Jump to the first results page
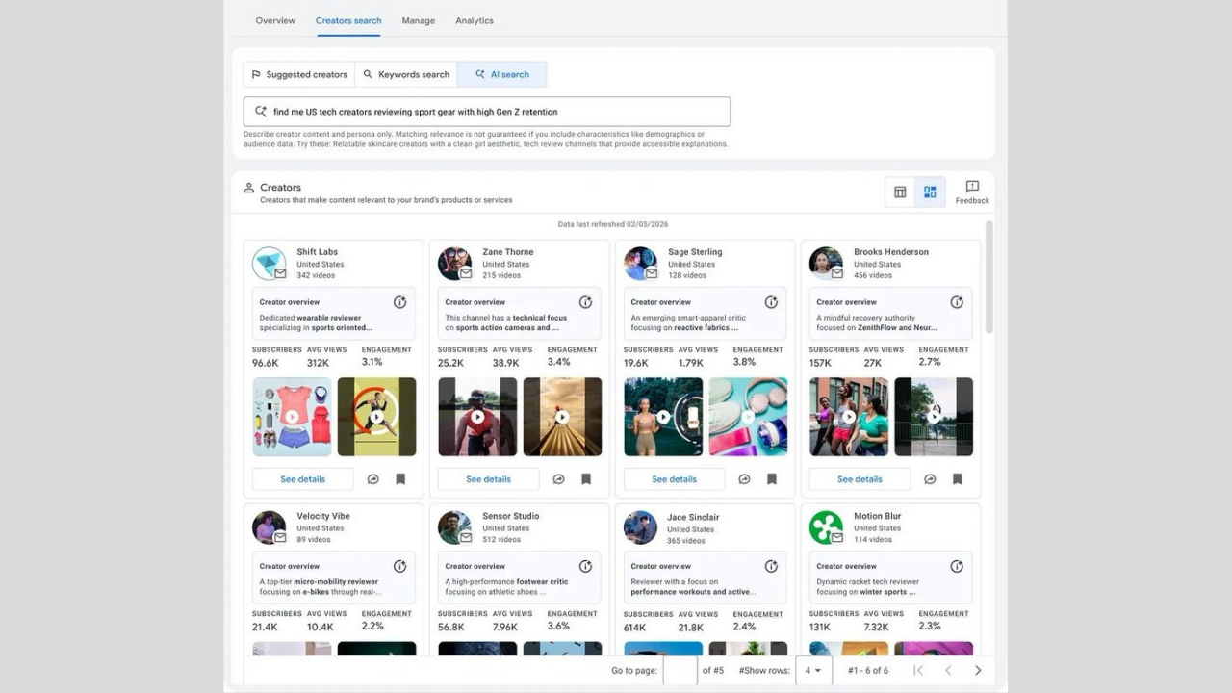Image resolution: width=1232 pixels, height=693 pixels. (917, 670)
